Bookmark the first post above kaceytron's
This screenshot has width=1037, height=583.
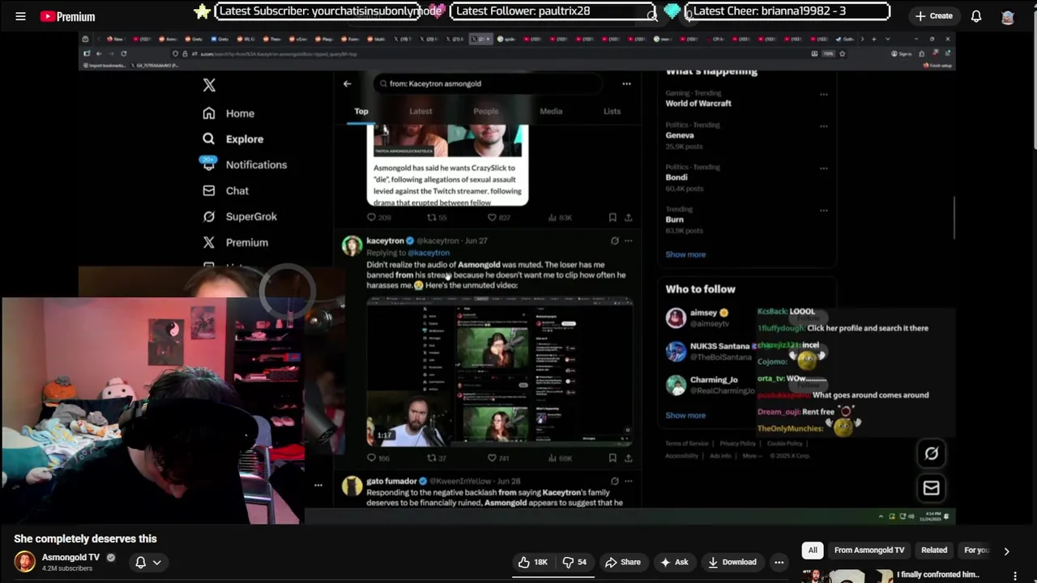[612, 217]
